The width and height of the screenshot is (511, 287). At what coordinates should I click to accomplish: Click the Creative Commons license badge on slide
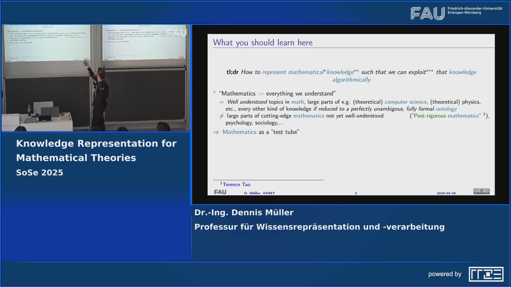[481, 191]
